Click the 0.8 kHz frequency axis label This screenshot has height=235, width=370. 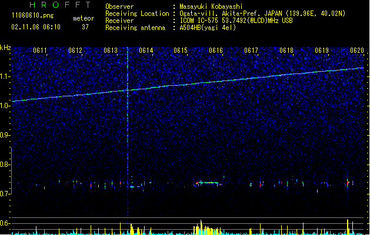(5, 164)
